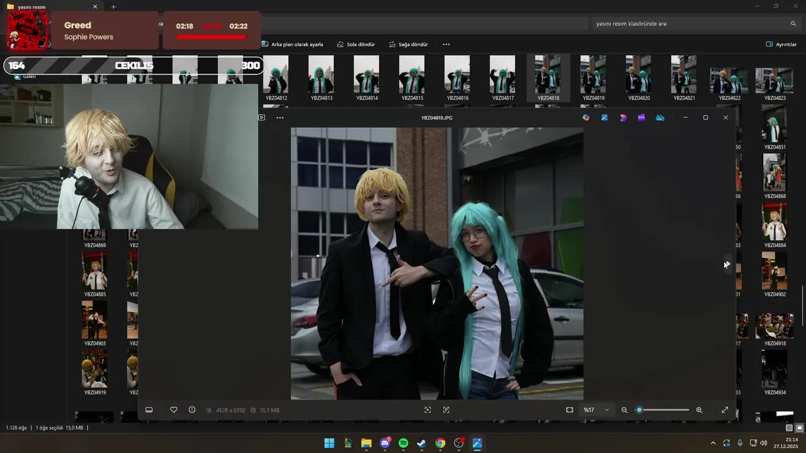This screenshot has height=453, width=806.
Task: Select thumbnail YBZ04814
Action: (366, 78)
